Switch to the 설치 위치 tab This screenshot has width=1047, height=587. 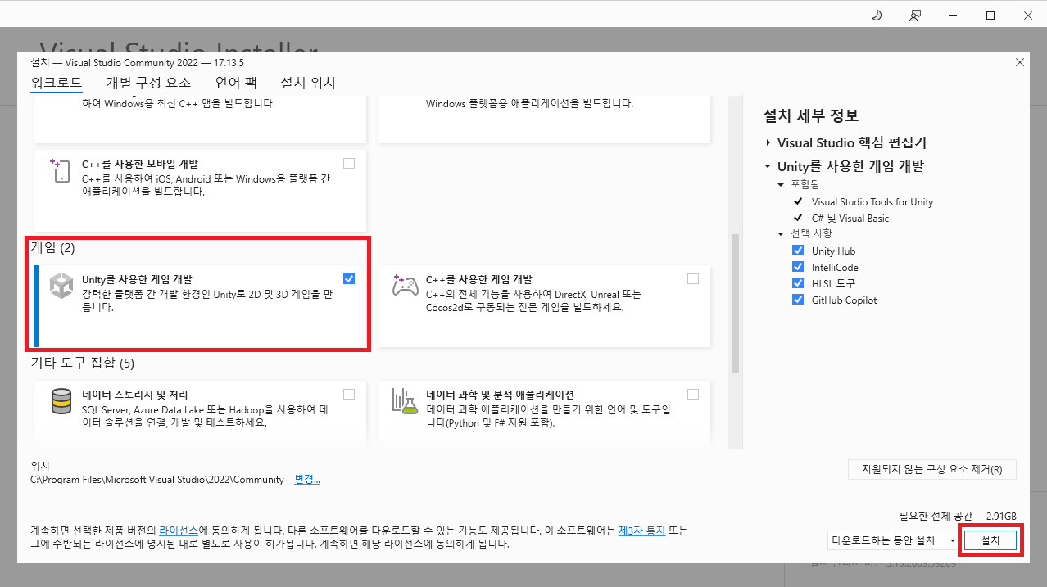pos(308,83)
